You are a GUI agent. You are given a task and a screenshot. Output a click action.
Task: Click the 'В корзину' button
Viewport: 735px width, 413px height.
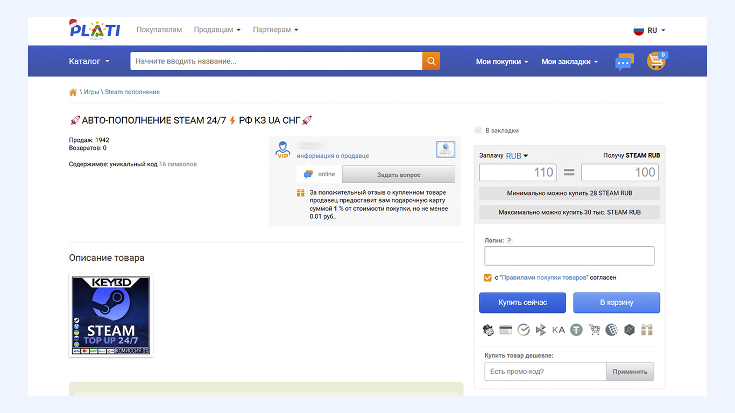click(x=617, y=302)
